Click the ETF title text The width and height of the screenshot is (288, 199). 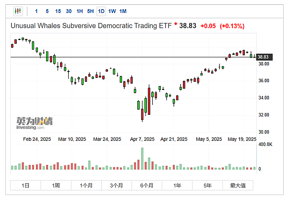91,26
